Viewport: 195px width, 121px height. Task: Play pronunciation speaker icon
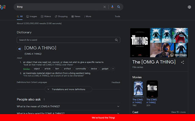click(19, 49)
